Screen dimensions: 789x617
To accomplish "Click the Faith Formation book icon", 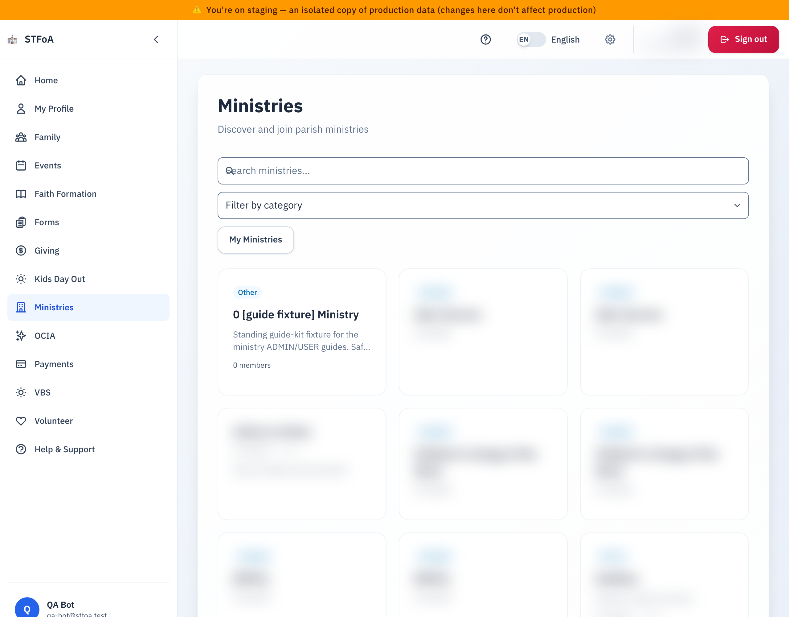I will [21, 194].
